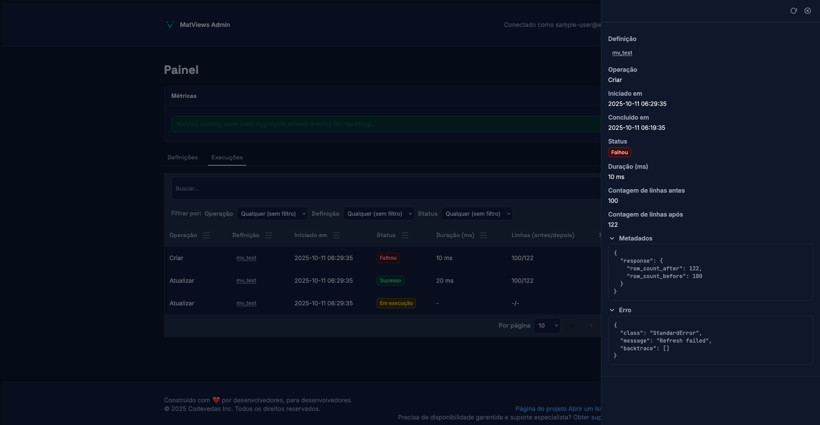The width and height of the screenshot is (820, 425).
Task: Collapse the Metadados section
Action: click(612, 238)
